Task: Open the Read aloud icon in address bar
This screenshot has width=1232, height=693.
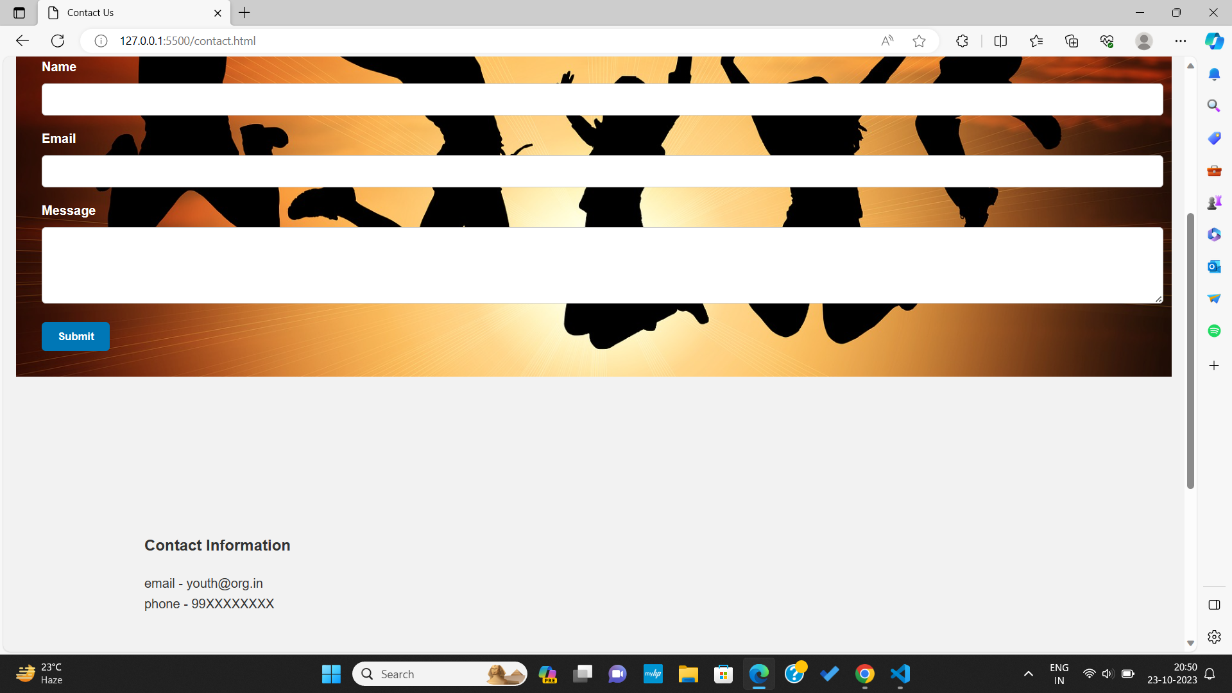Action: click(x=887, y=41)
